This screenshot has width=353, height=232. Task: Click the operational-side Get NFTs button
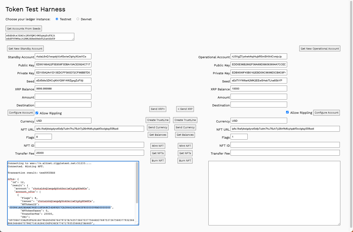click(185, 153)
